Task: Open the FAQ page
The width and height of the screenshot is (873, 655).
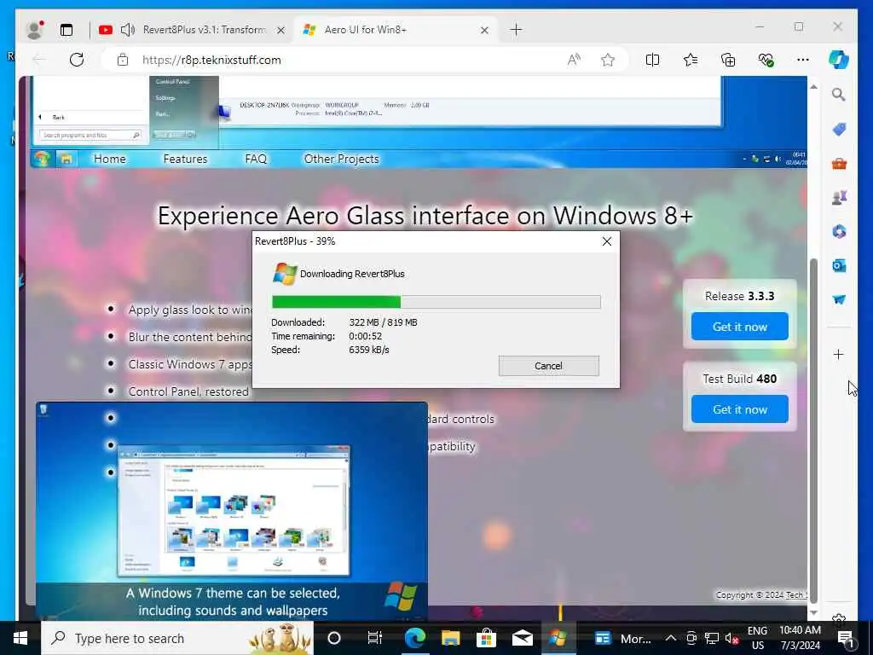Action: pos(256,159)
